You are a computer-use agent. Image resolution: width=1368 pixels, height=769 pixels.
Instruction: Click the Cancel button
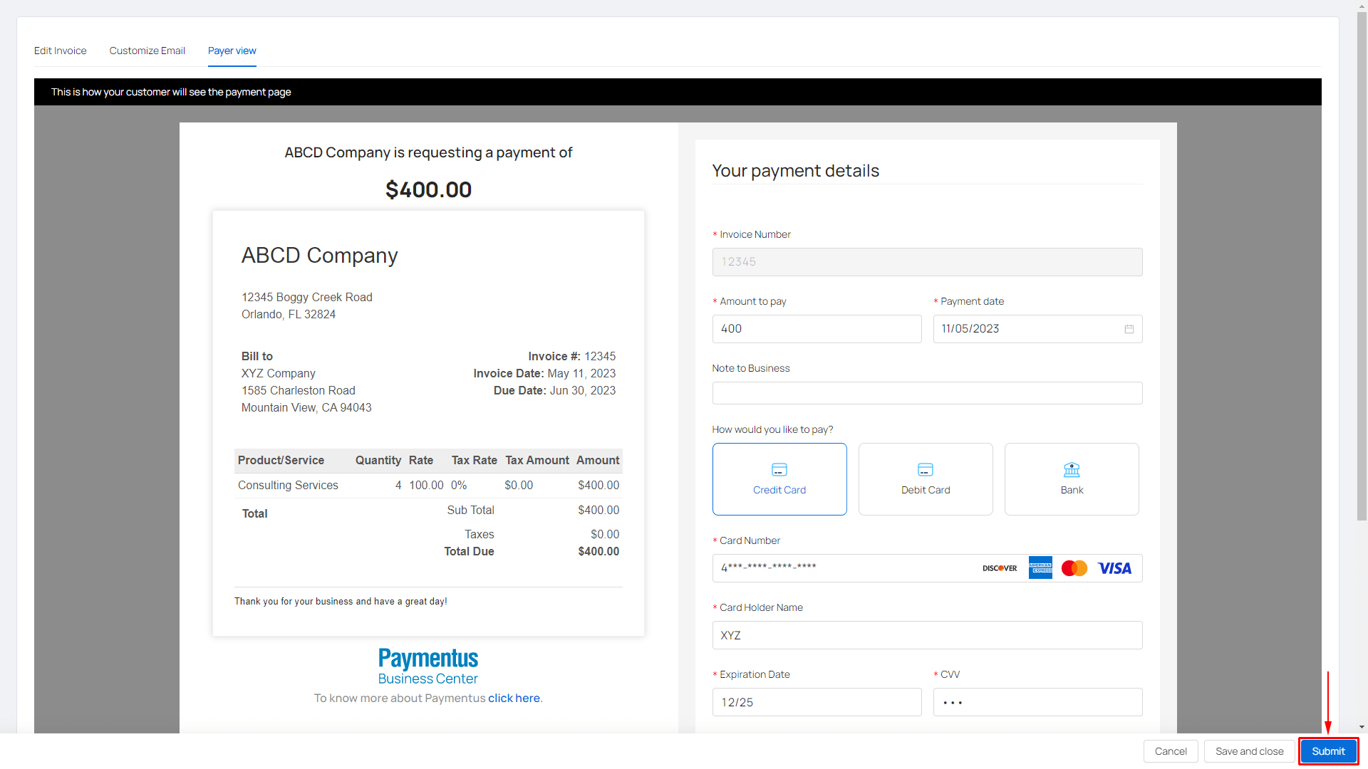point(1171,751)
